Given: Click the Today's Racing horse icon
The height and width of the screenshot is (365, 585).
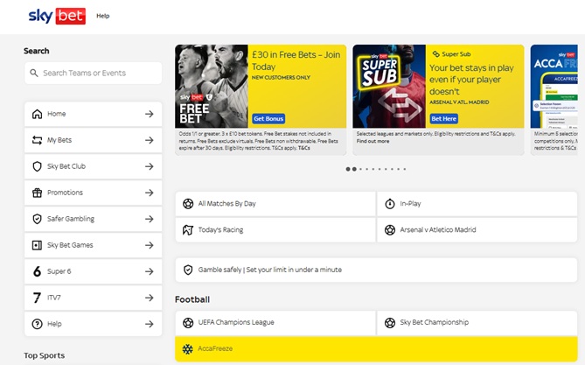Looking at the screenshot, I should coord(188,230).
